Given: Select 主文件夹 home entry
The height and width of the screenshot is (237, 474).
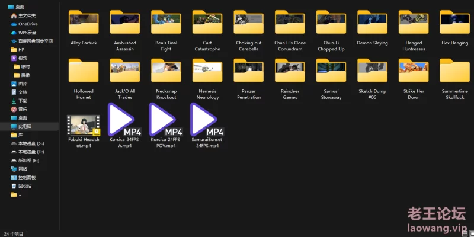Looking at the screenshot, I should coord(27,15).
